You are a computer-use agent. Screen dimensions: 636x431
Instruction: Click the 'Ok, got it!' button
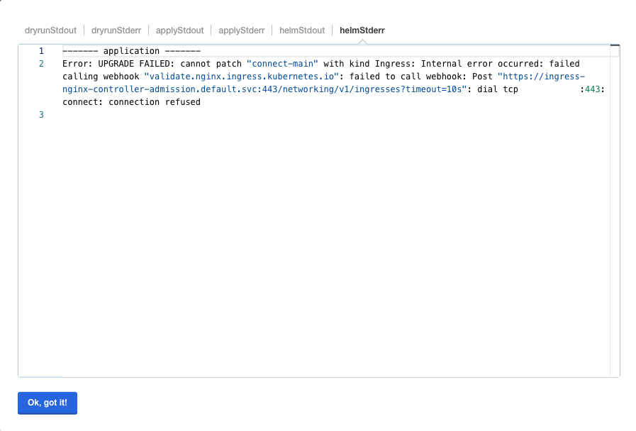[48, 403]
